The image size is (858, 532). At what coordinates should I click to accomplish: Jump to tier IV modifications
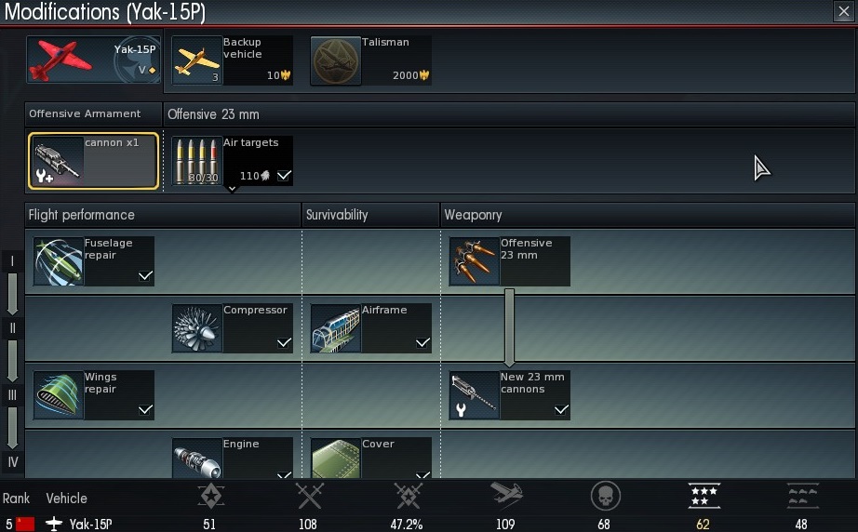pos(13,462)
